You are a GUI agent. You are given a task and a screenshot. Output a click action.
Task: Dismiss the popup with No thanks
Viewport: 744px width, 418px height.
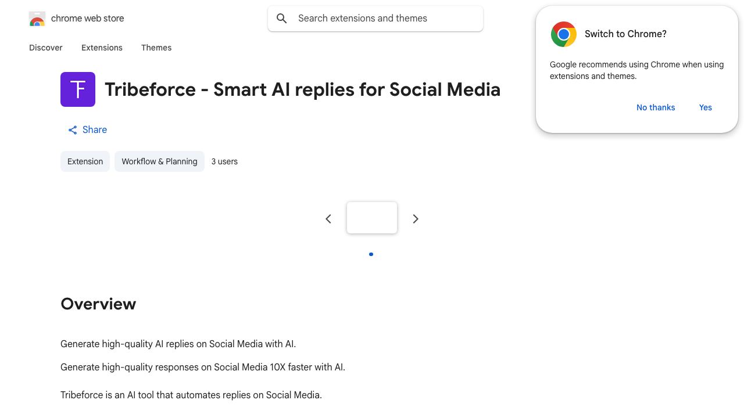coord(656,107)
